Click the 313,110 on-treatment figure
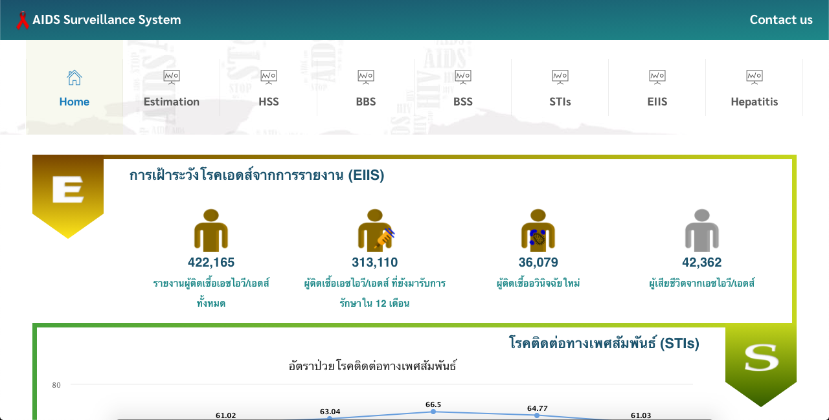This screenshot has height=420, width=829. [x=375, y=263]
